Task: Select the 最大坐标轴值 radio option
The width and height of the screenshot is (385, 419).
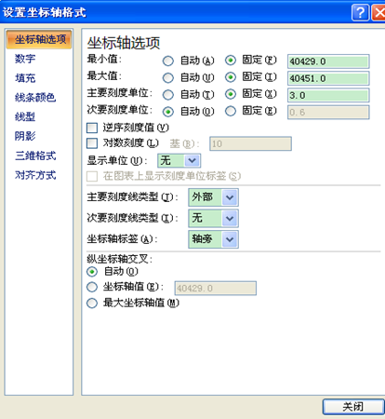Action: [x=92, y=303]
